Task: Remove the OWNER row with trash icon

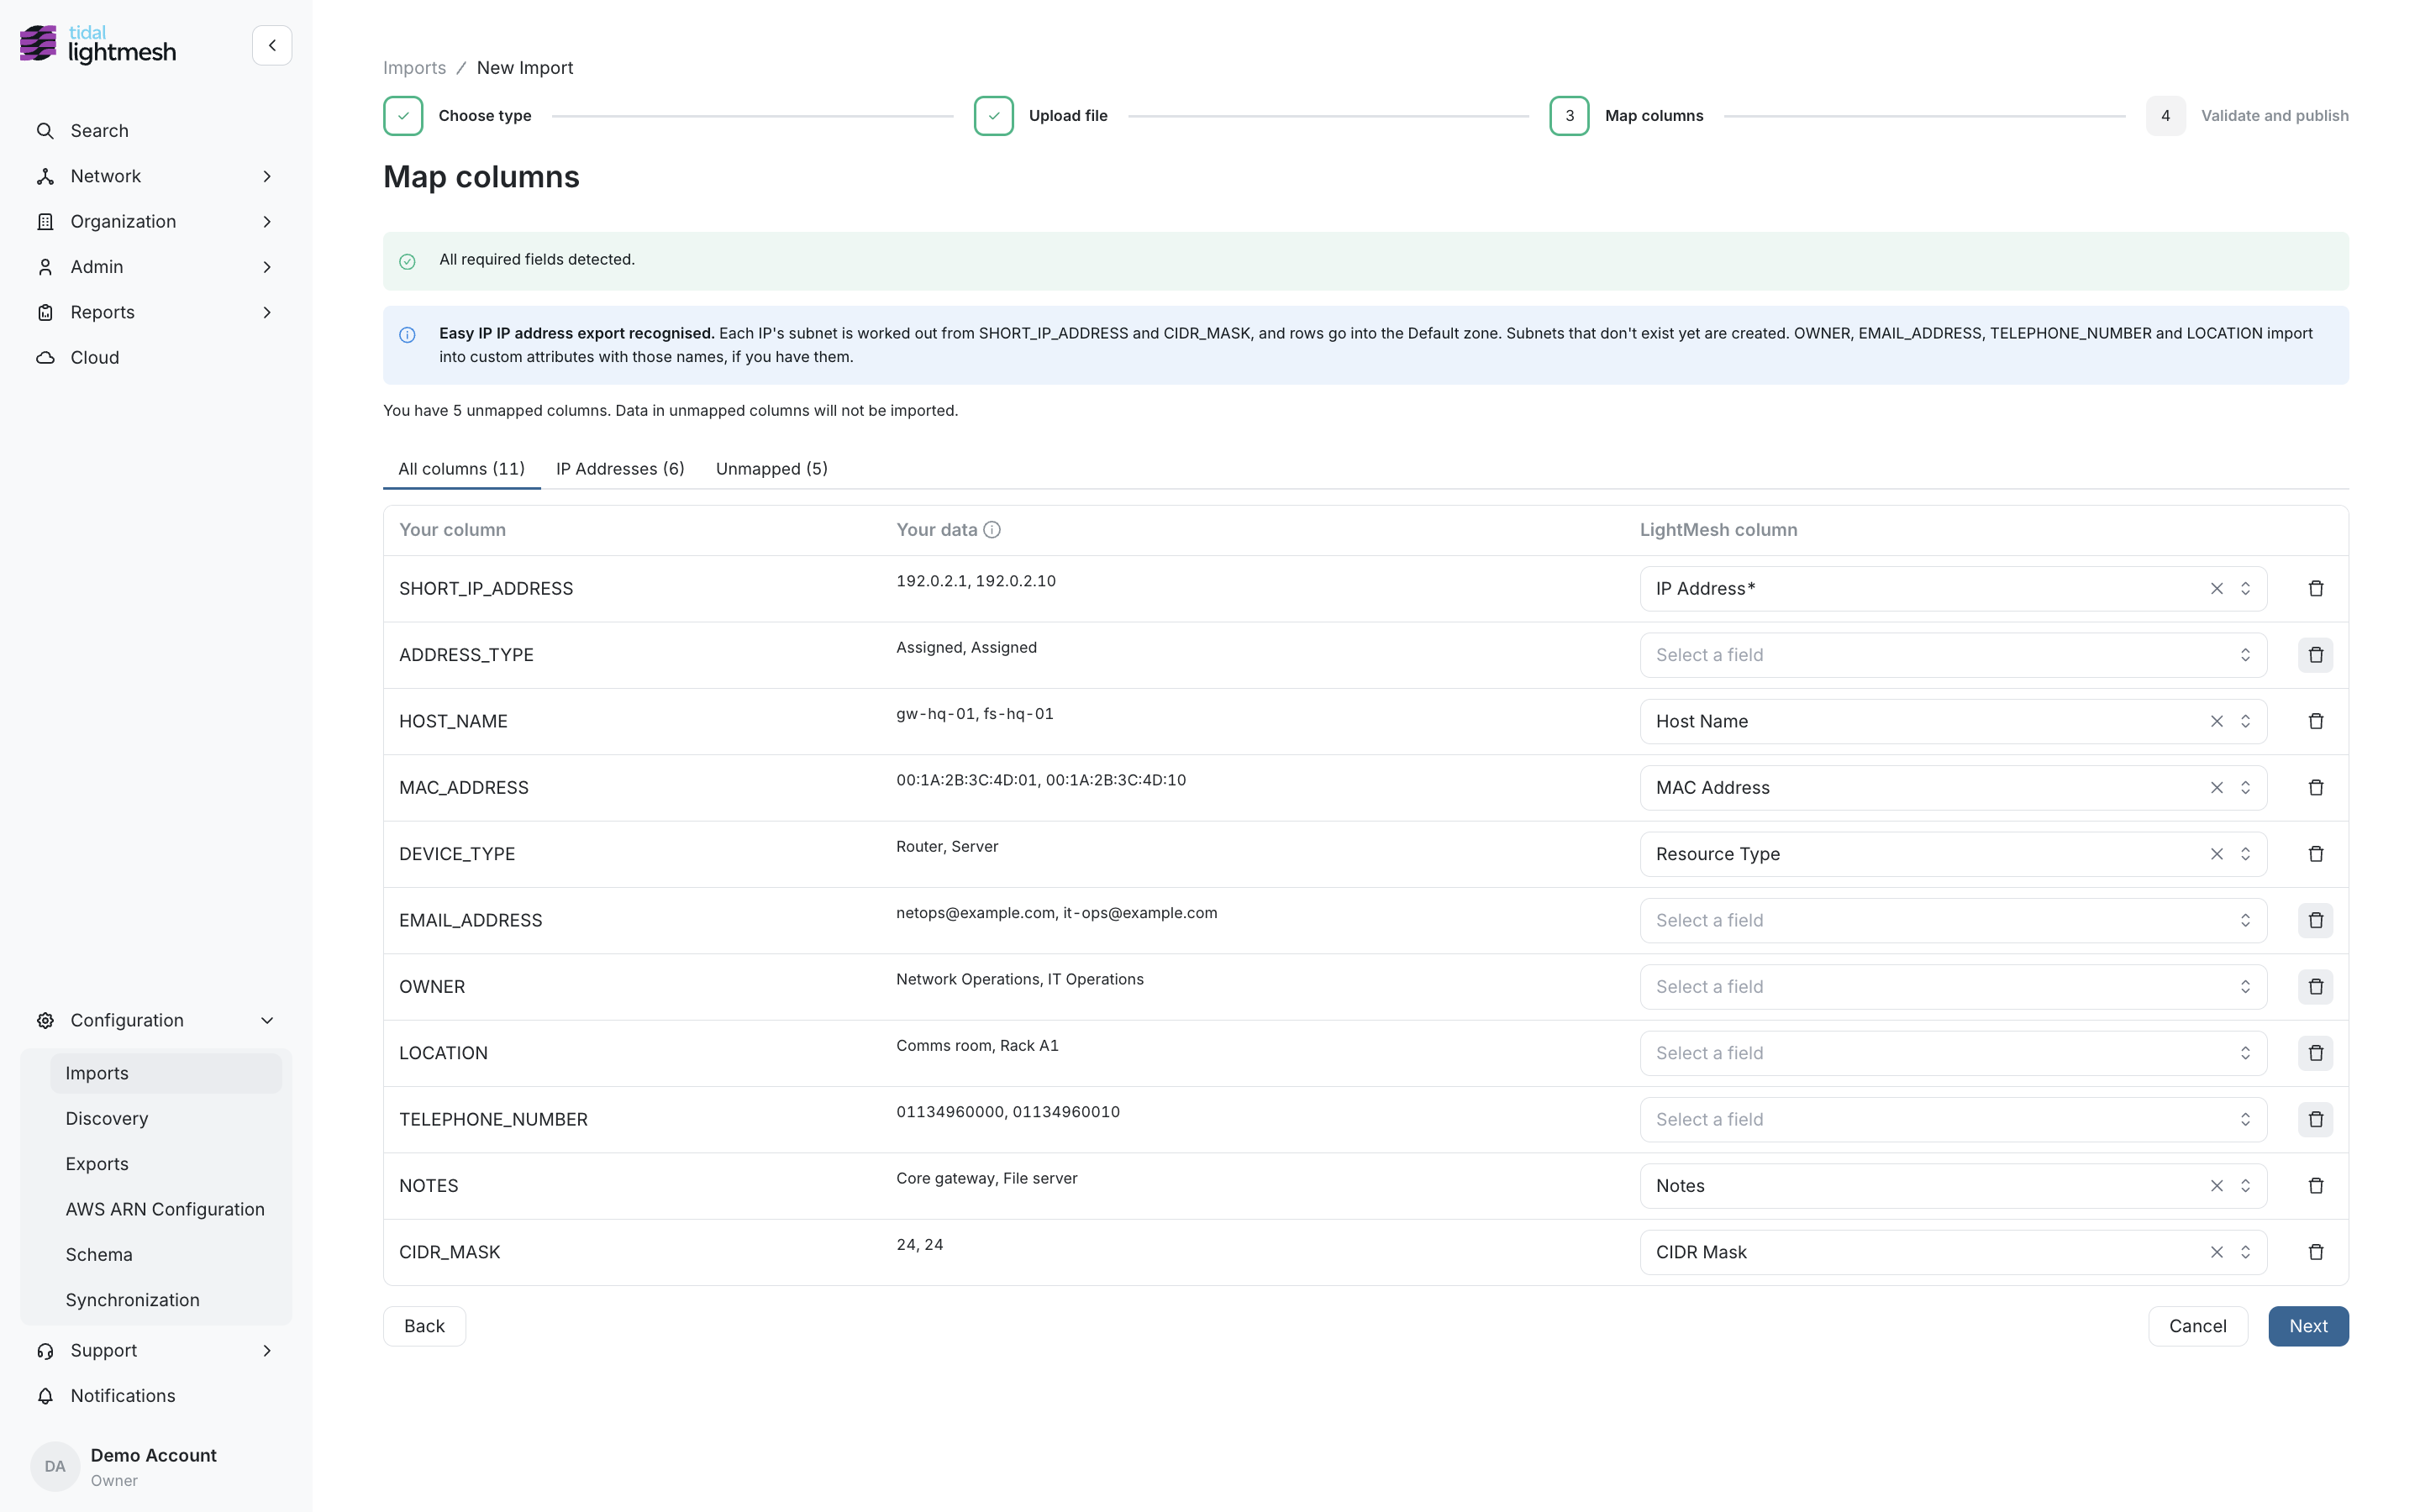Action: coord(2315,986)
